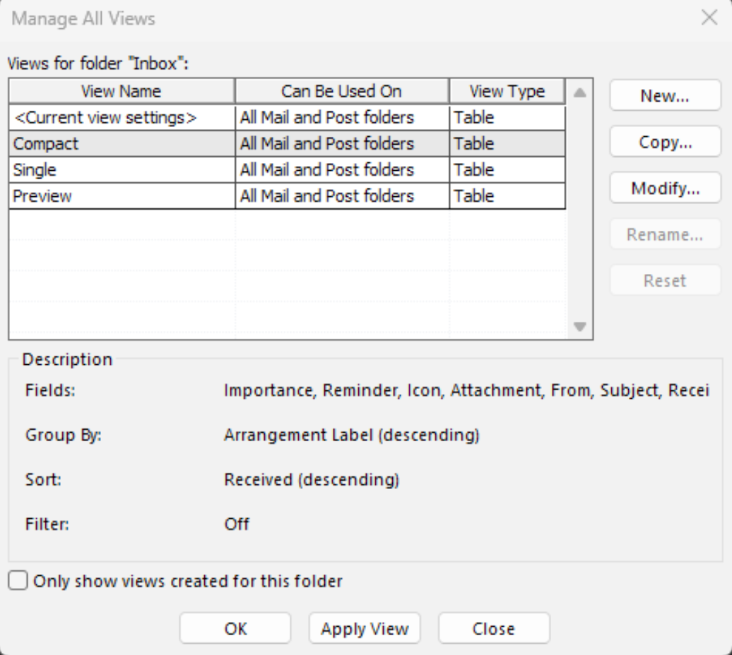
Task: Click the disabled Reset button
Action: point(664,280)
